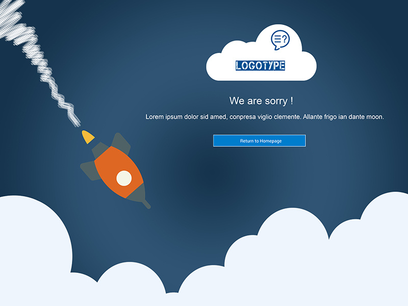Select the LOGOTYPE text logo
This screenshot has height=306, width=408.
coord(260,66)
